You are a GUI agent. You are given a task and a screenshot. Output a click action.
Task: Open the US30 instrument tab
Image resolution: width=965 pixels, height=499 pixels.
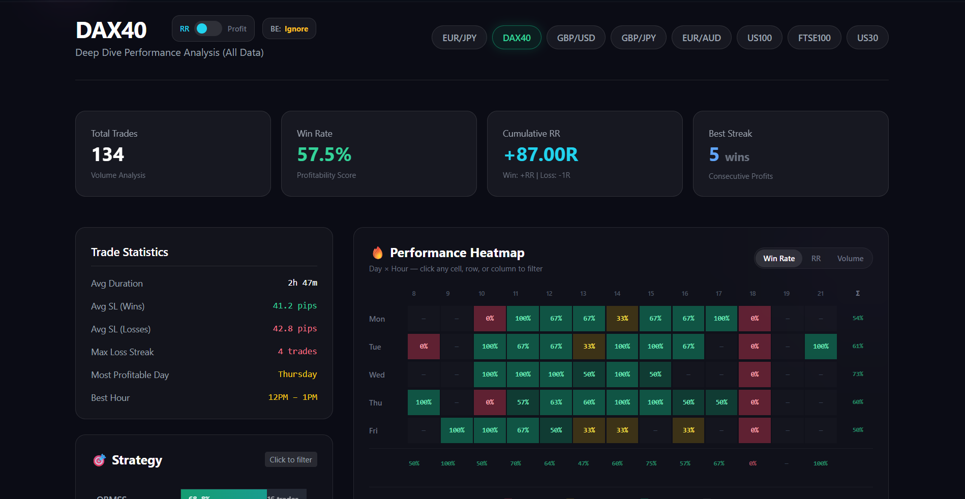(x=867, y=38)
